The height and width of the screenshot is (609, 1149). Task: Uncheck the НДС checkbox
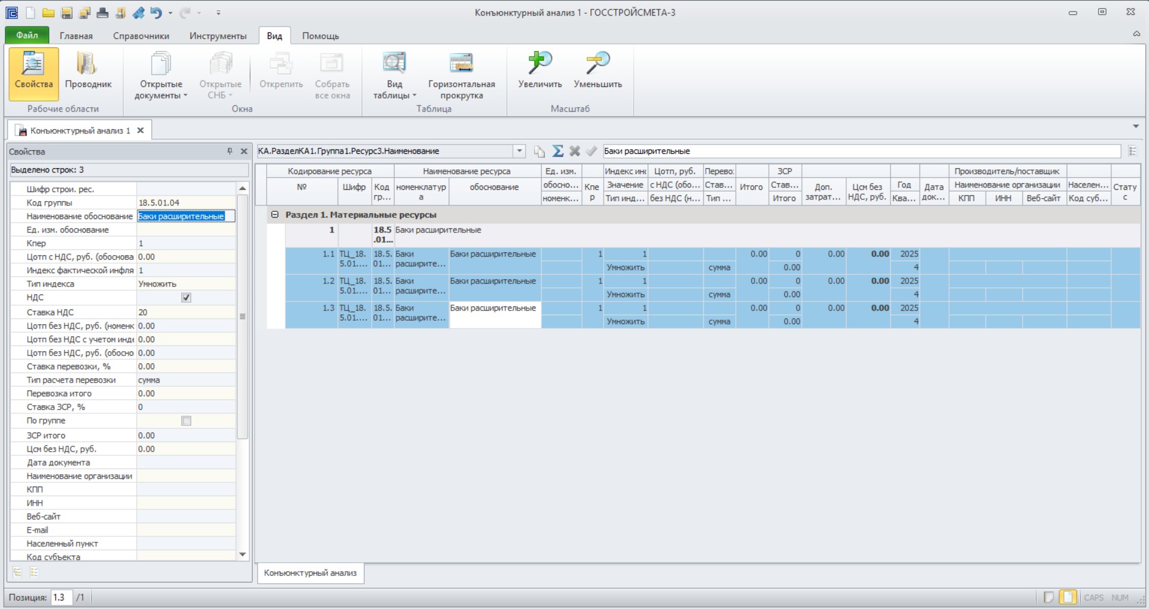[186, 297]
